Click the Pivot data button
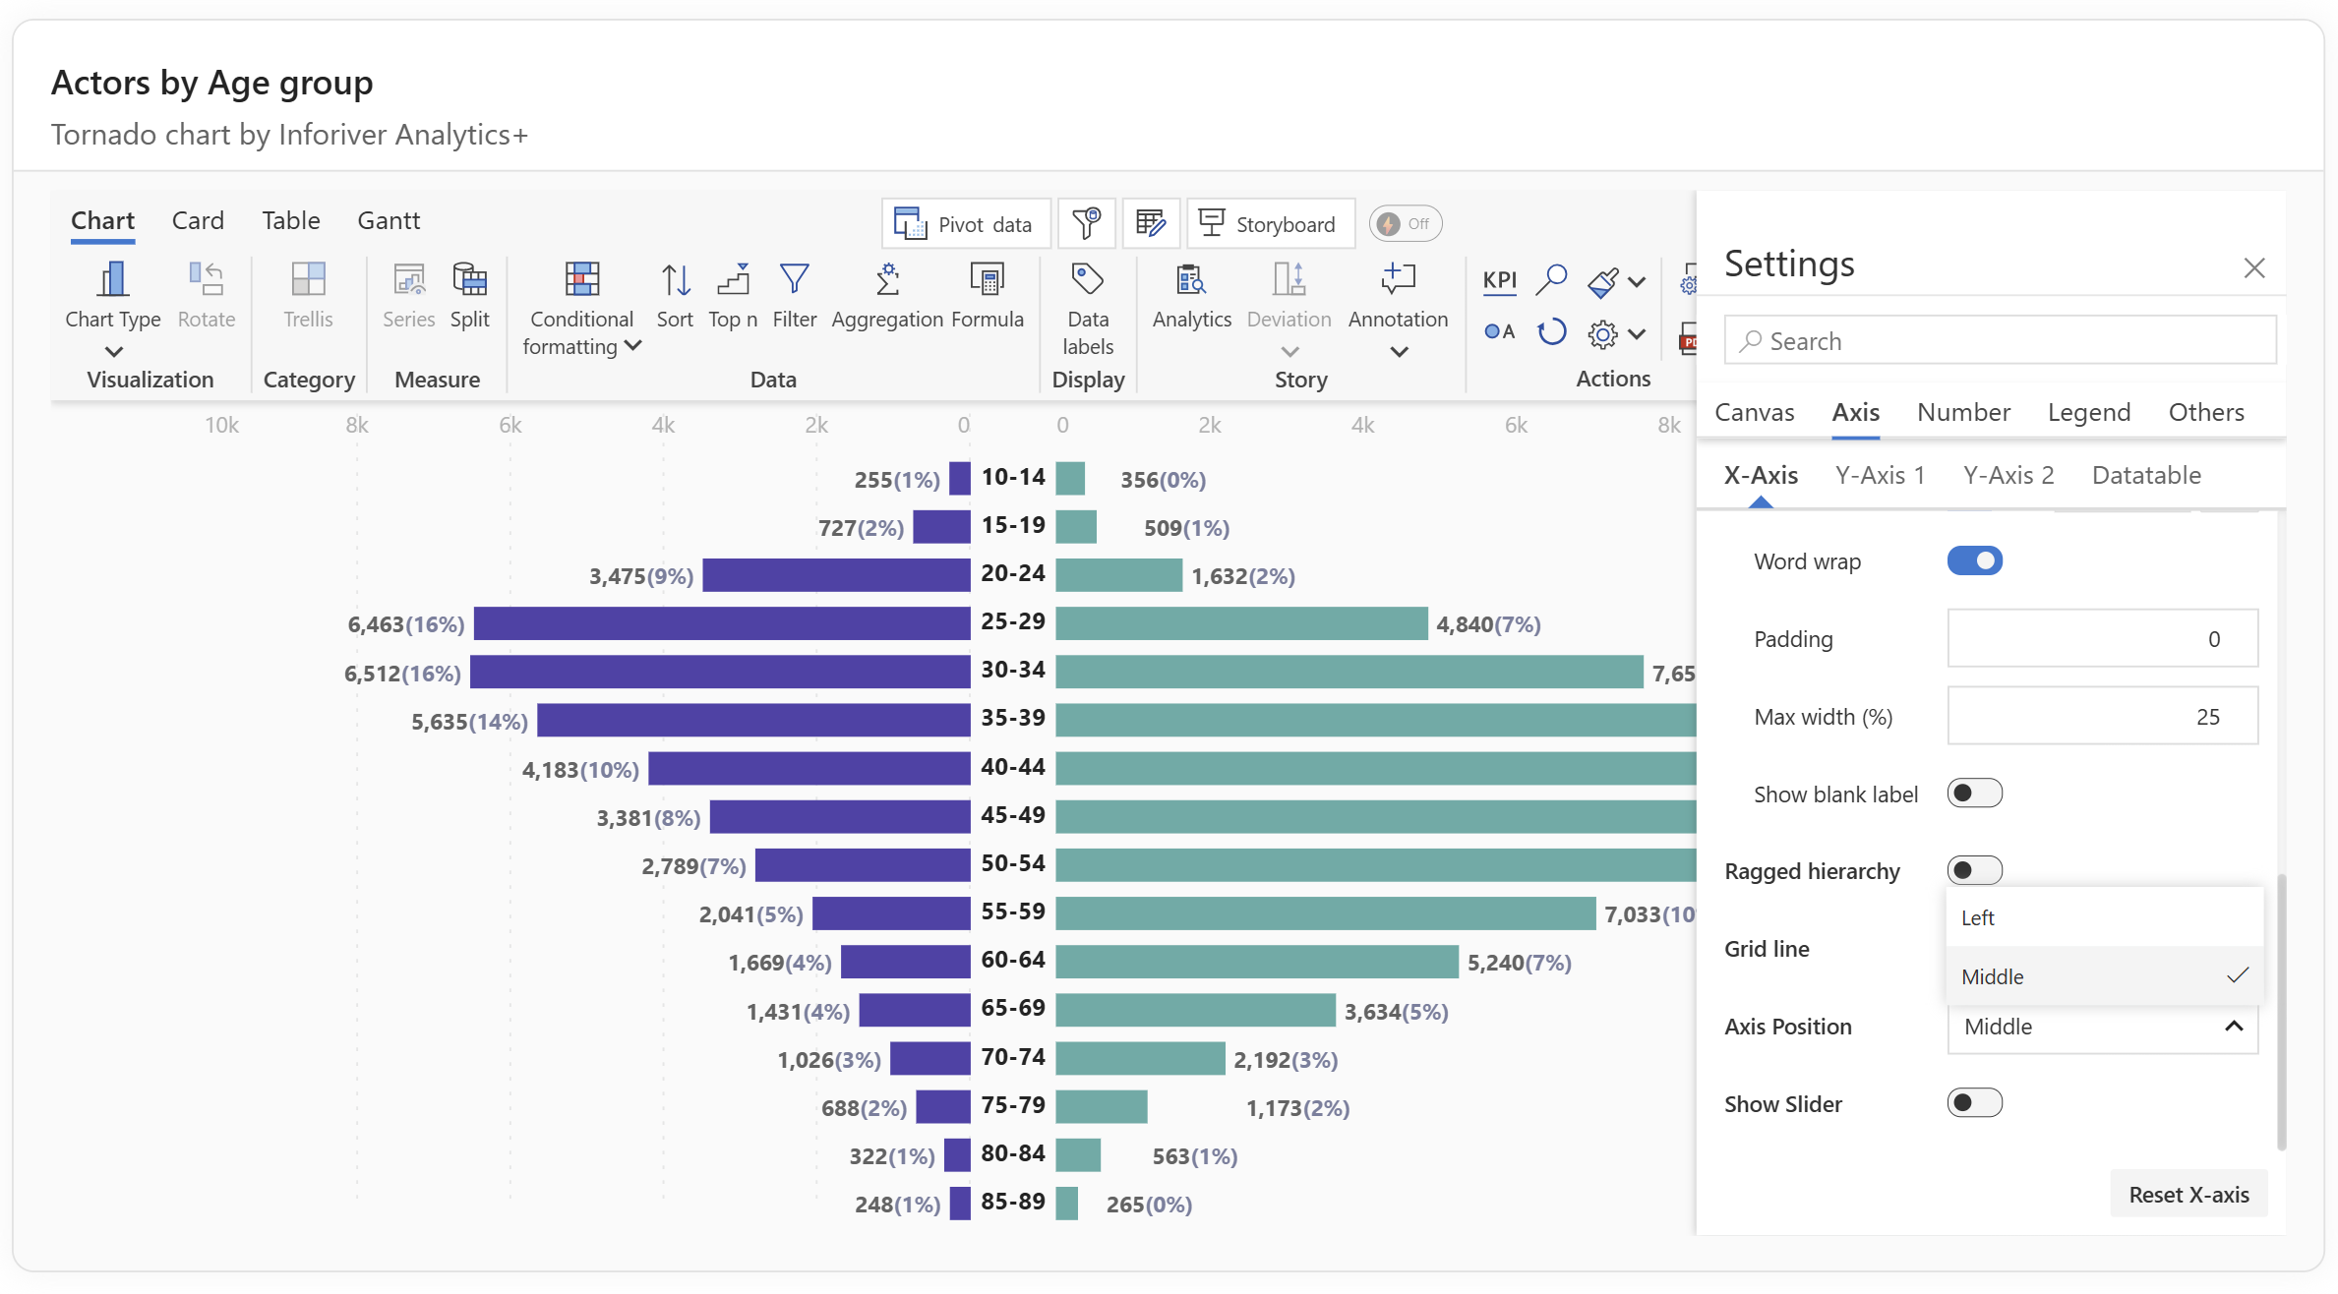Screen dimensions: 2338x1294 [964, 224]
